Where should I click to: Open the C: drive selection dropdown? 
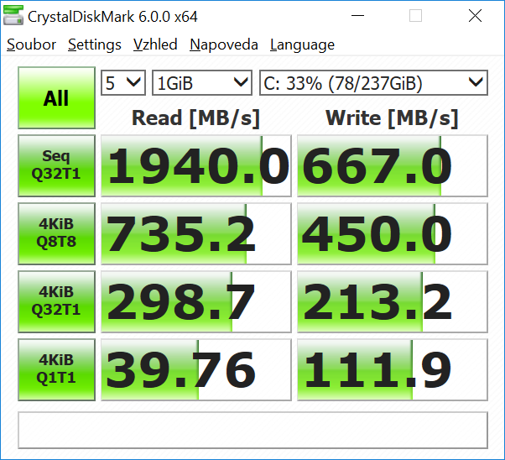coord(373,82)
